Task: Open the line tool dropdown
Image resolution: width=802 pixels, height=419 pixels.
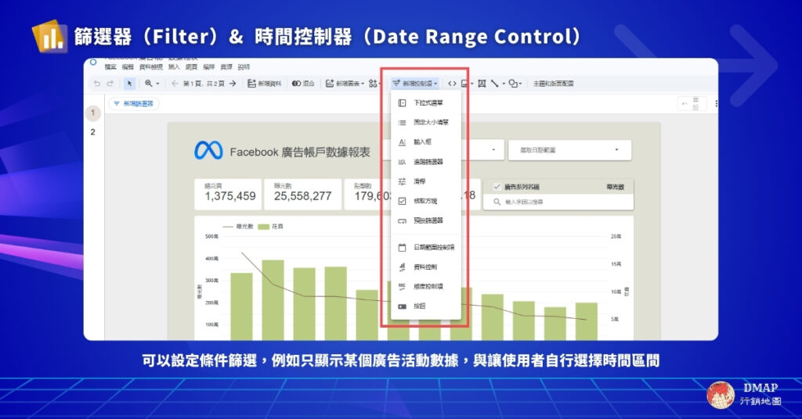Action: click(x=497, y=83)
